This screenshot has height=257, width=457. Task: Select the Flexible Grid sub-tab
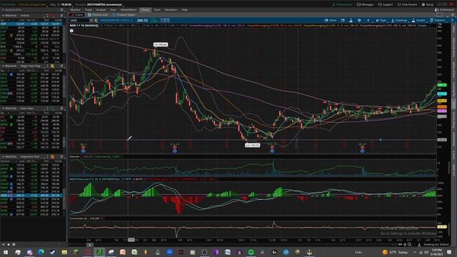click(x=98, y=14)
